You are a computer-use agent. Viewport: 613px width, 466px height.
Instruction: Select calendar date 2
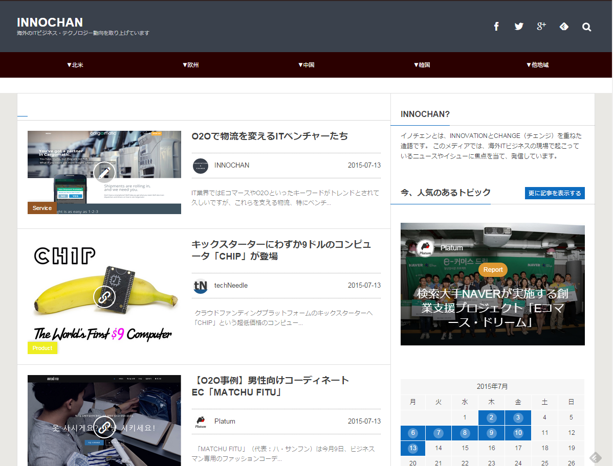pyautogui.click(x=491, y=417)
